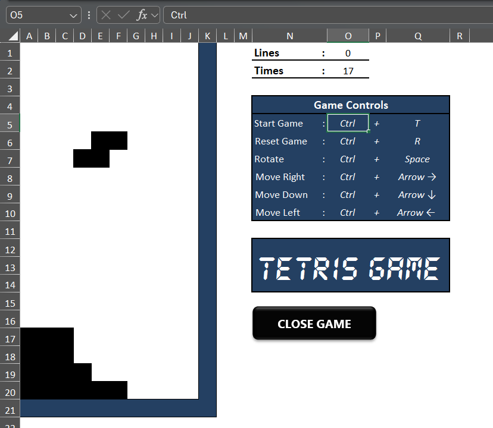The image size is (493, 428).
Task: Select column L header
Action: click(226, 36)
